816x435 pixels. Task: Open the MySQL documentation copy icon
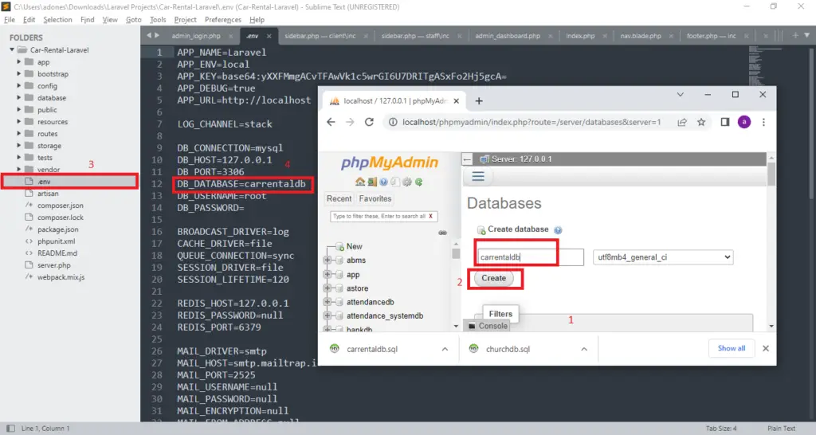pyautogui.click(x=395, y=182)
